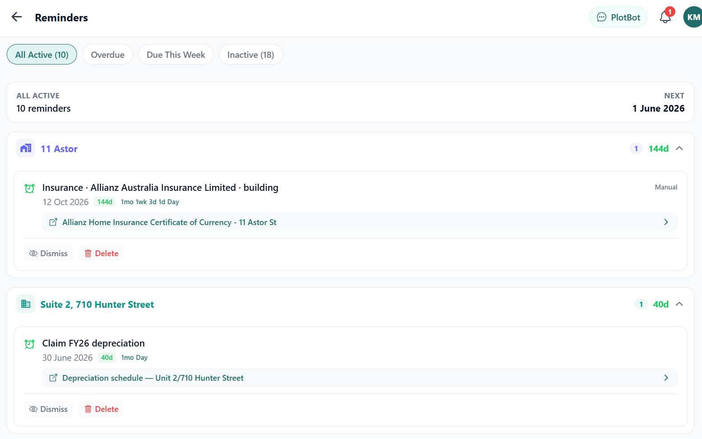Open the Allianz Certificate of Currency document
Viewport: 702px width, 439px height.
pos(359,222)
